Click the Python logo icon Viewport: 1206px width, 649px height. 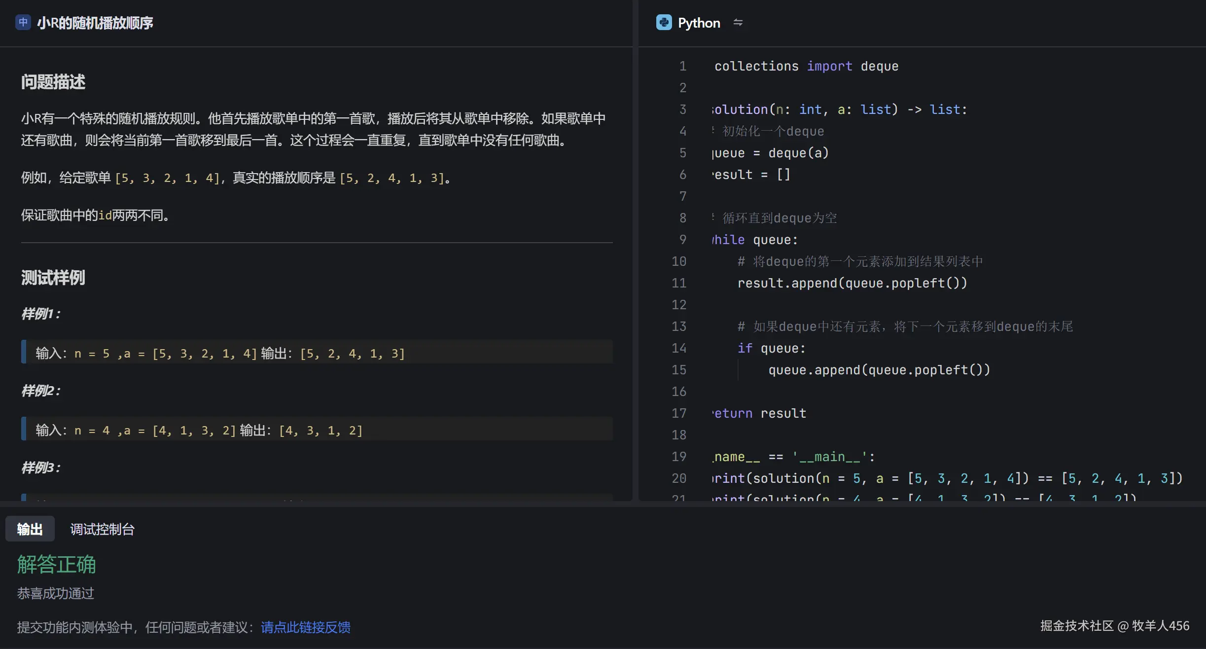pyautogui.click(x=664, y=23)
